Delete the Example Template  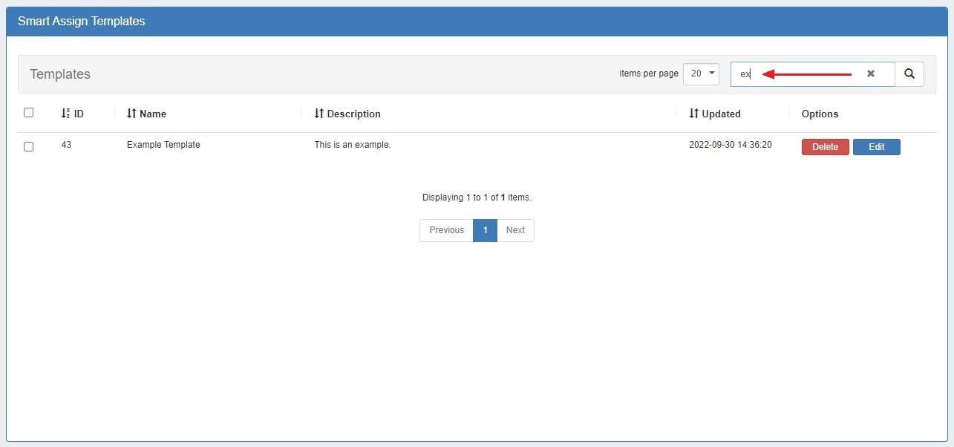[825, 147]
